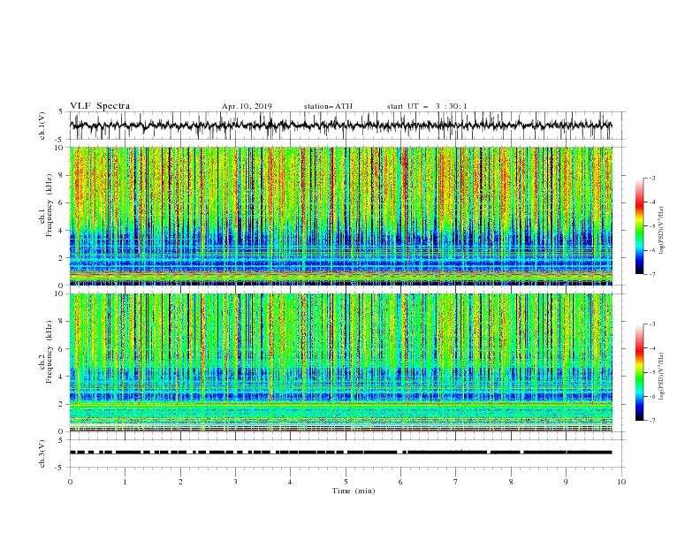Click the ch.1 spectrogram panel
This screenshot has width=700, height=541.
pos(341,216)
